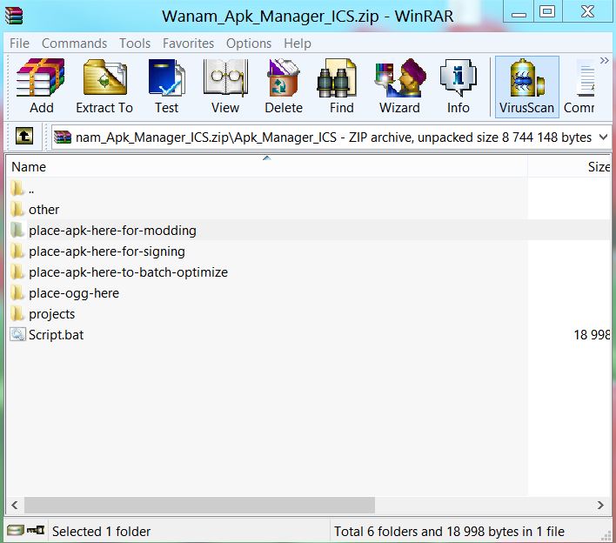616x543 pixels.
Task: Click the Add toolbar icon
Action: click(x=41, y=86)
